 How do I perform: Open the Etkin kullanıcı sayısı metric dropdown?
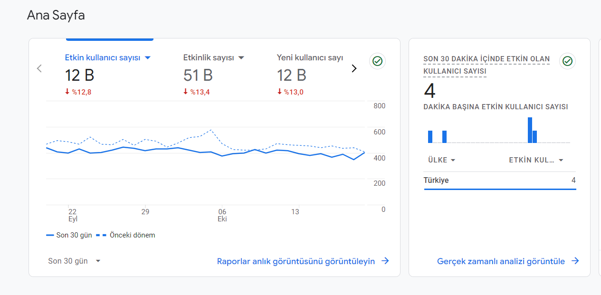pos(147,57)
